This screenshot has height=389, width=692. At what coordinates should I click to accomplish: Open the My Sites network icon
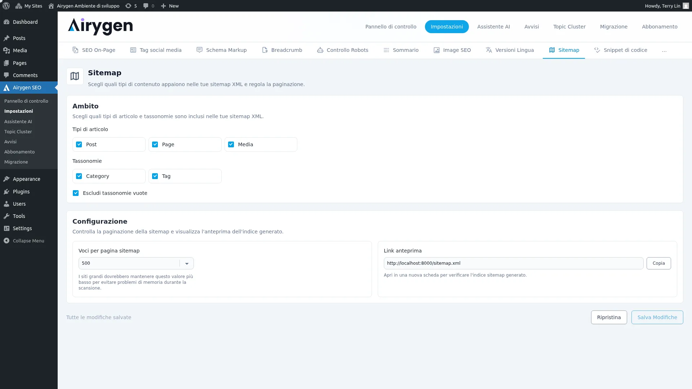point(19,6)
